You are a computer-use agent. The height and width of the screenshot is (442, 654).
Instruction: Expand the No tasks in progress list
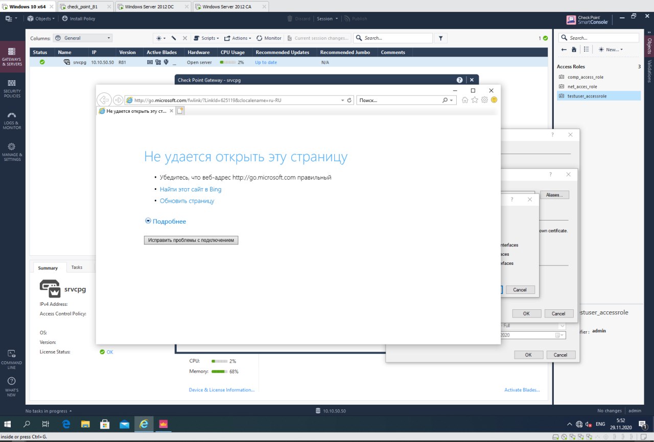click(49, 411)
